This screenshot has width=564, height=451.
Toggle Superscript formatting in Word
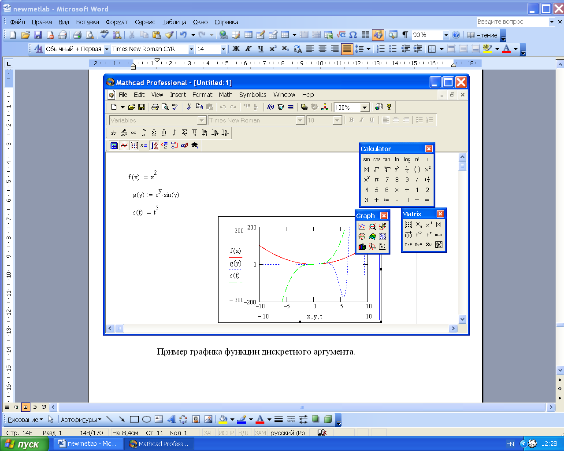tap(273, 49)
